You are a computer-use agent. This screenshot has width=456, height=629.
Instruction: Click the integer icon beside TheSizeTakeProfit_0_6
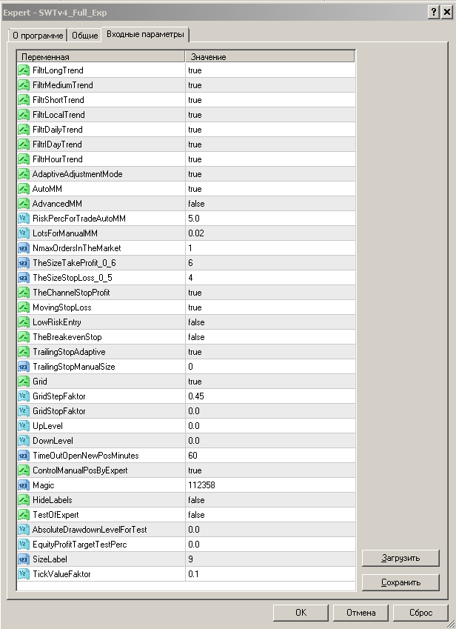click(24, 263)
